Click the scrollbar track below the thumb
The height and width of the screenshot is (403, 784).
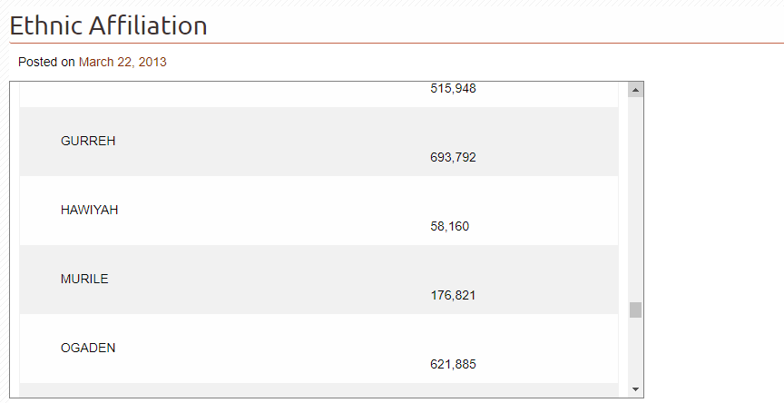(635, 352)
